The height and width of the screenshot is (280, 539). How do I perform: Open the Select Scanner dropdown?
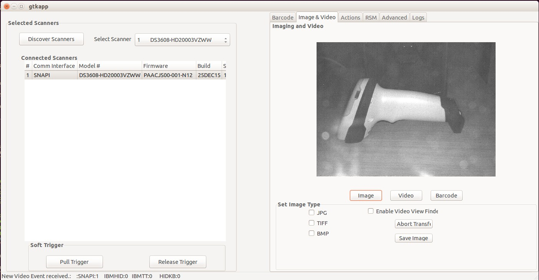coord(182,40)
